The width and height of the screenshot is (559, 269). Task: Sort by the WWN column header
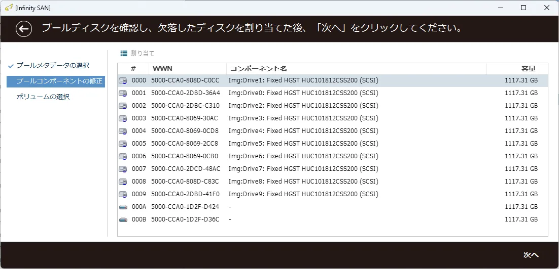click(188, 68)
